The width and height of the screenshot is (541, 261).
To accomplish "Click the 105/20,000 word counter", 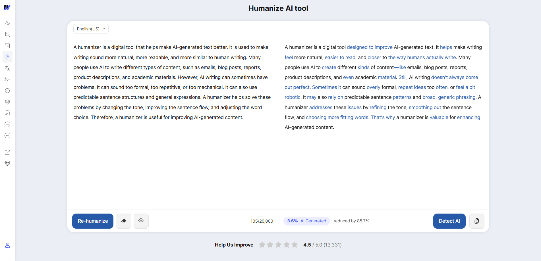I will click(x=262, y=221).
